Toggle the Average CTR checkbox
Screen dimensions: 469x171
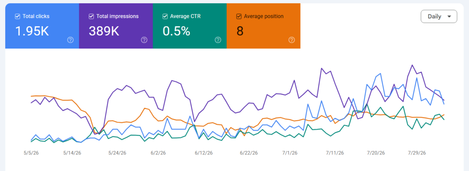(165, 16)
